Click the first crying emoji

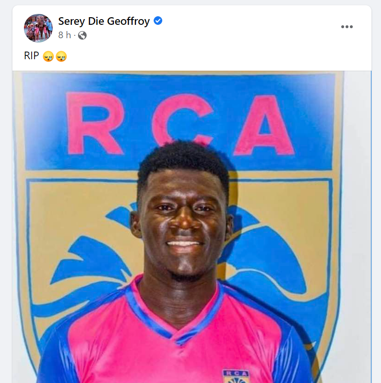coord(48,56)
